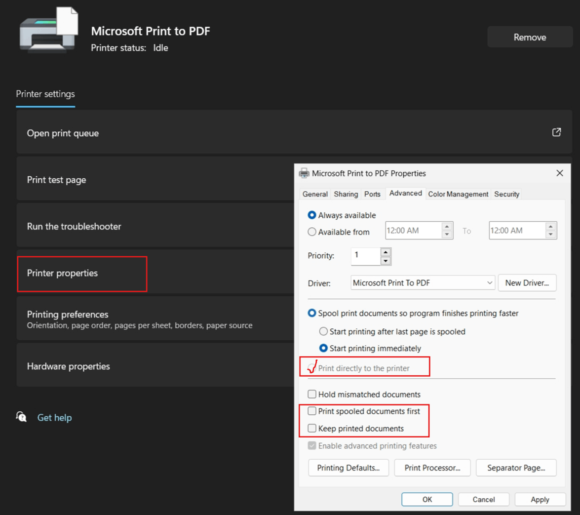Click Run the troubleshooter option
This screenshot has height=515, width=580.
click(155, 225)
